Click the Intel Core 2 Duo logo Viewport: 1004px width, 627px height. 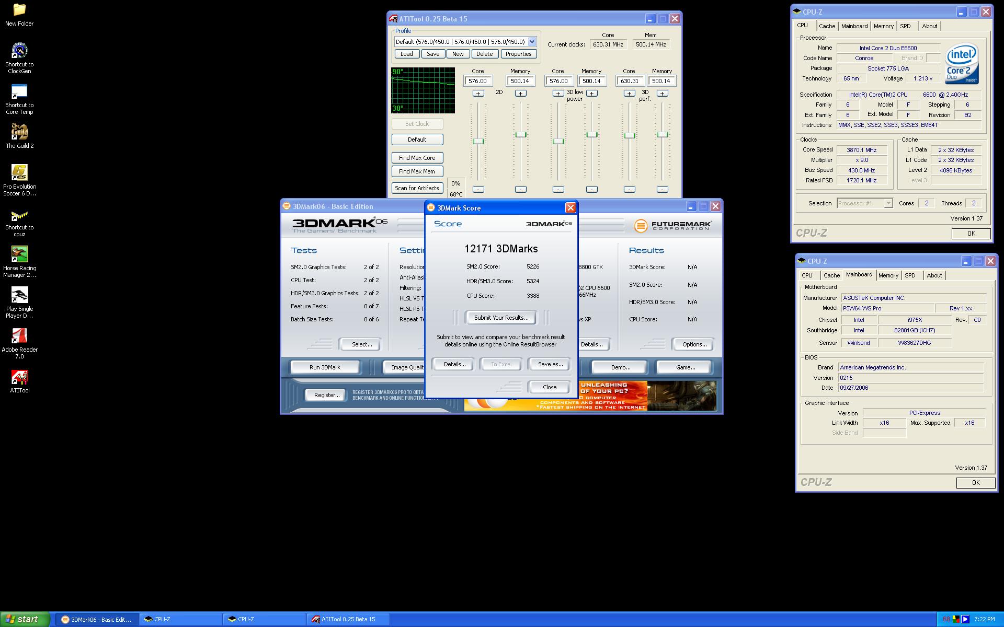tap(962, 64)
